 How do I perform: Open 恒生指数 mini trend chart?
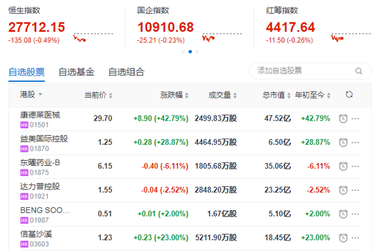tap(94, 37)
